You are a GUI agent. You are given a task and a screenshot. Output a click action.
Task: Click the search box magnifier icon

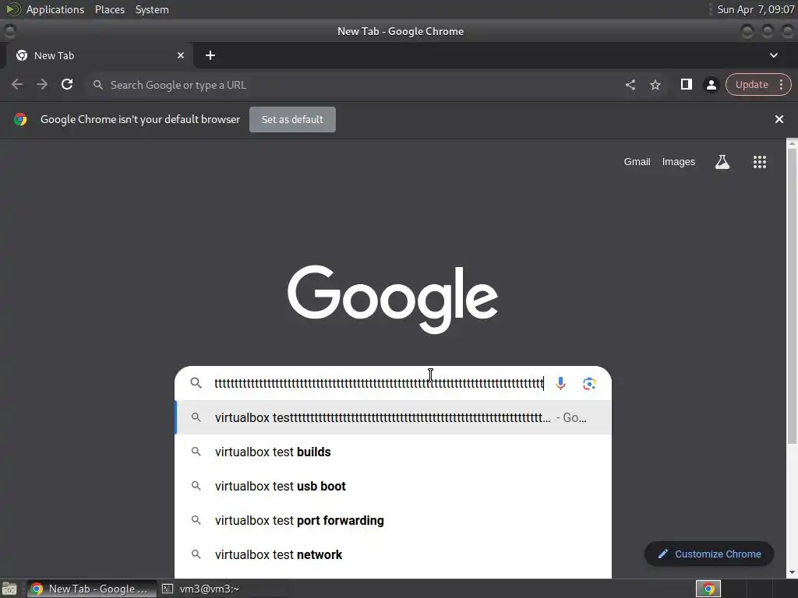196,383
